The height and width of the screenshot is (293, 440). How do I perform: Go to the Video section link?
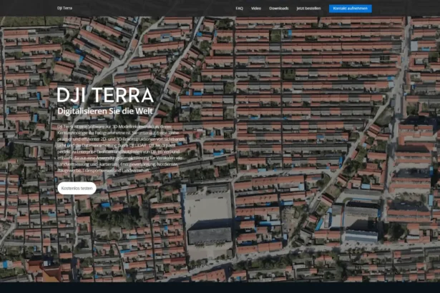[256, 9]
